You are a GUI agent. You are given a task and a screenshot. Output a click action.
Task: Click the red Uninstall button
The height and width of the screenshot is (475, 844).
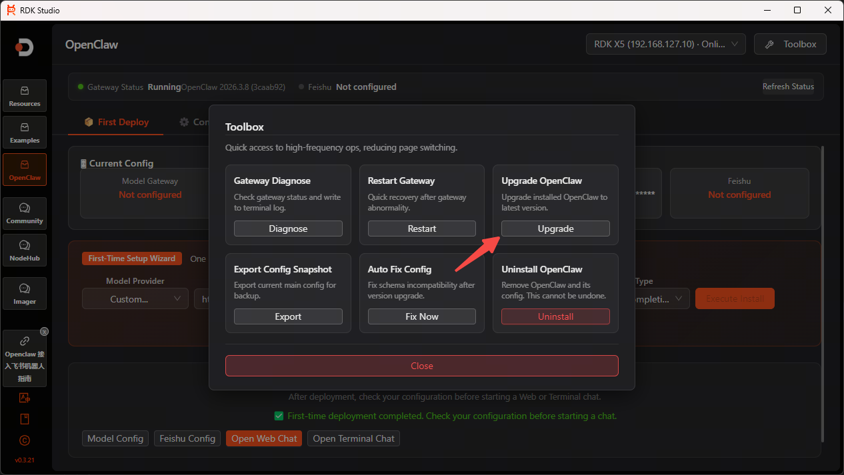pos(555,316)
